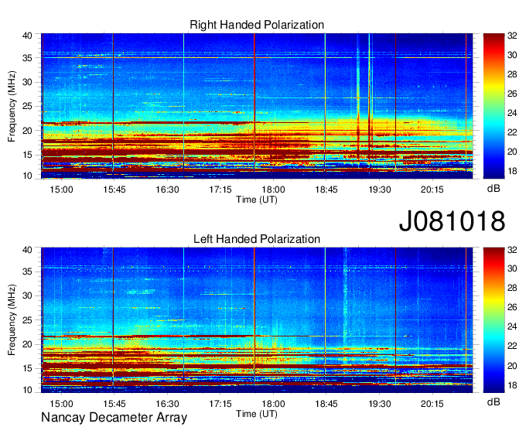526x427 pixels.
Task: Click the 17:15 time tick of the Left Handed plot
Action: pos(220,404)
